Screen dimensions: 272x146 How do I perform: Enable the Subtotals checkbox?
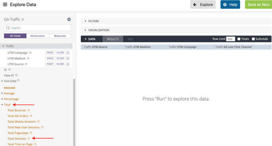click(x=253, y=39)
